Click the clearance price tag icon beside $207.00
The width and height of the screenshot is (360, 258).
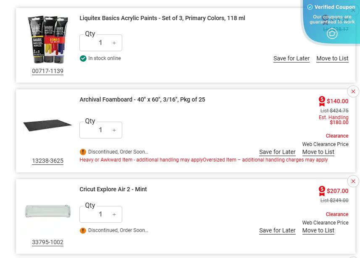coord(322,191)
